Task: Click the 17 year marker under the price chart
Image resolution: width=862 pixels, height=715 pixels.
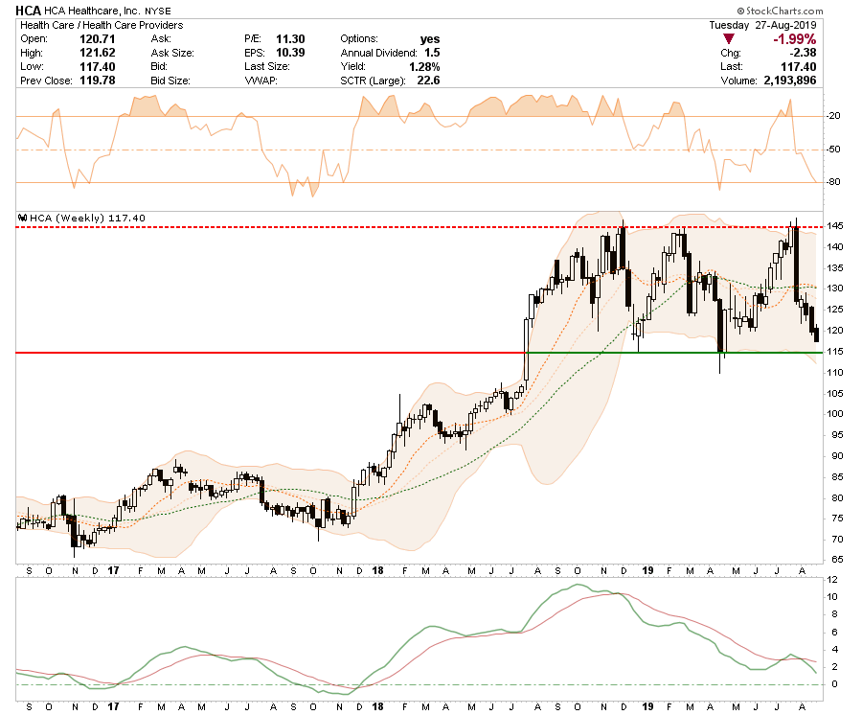Action: [113, 570]
